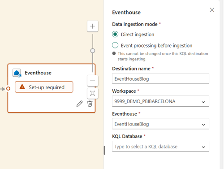Zoom in the canvas with plus button
Screen dimensions: 224x169
tap(93, 26)
